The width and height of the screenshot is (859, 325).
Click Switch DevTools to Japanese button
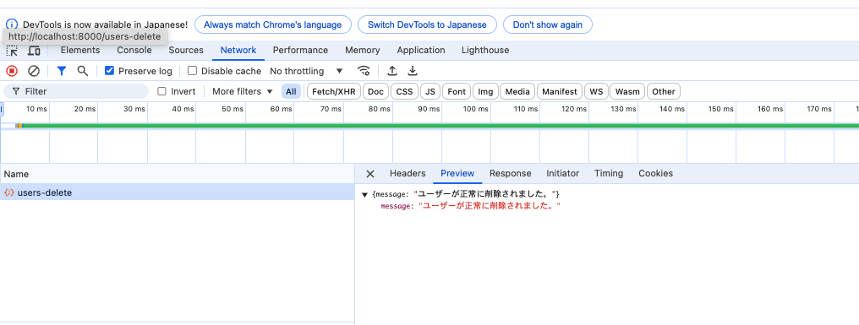(427, 24)
